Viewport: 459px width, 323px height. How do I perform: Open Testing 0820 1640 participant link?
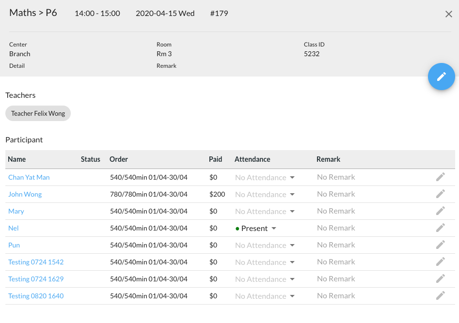click(x=36, y=296)
